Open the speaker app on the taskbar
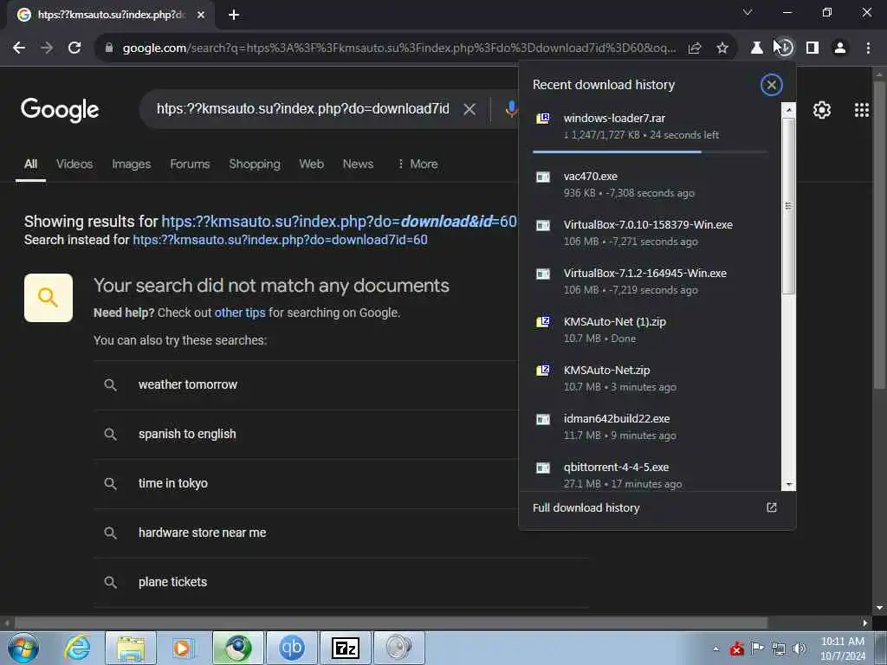The height and width of the screenshot is (665, 887). coord(399,648)
